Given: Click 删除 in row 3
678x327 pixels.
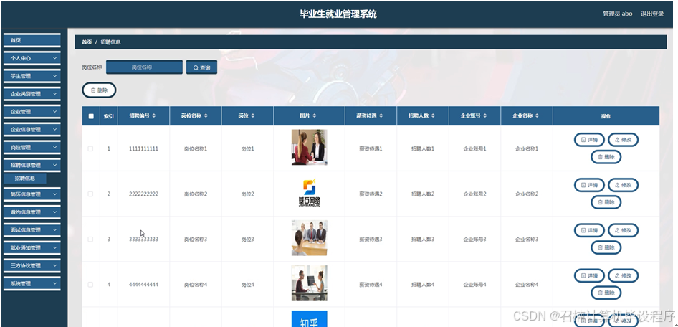Looking at the screenshot, I should pyautogui.click(x=606, y=247).
